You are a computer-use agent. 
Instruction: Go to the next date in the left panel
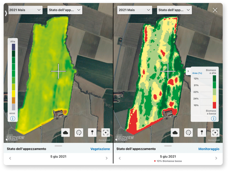coord(107,158)
